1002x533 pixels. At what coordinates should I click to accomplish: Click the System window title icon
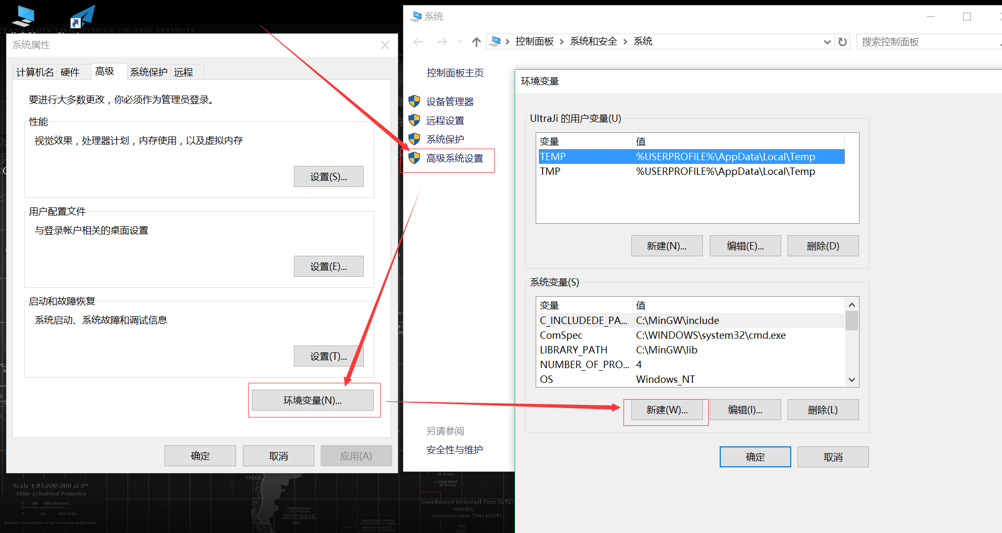(416, 16)
